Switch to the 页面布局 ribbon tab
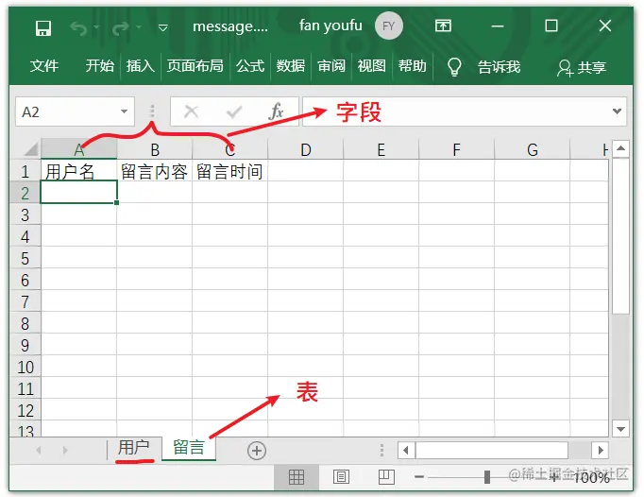 click(195, 66)
